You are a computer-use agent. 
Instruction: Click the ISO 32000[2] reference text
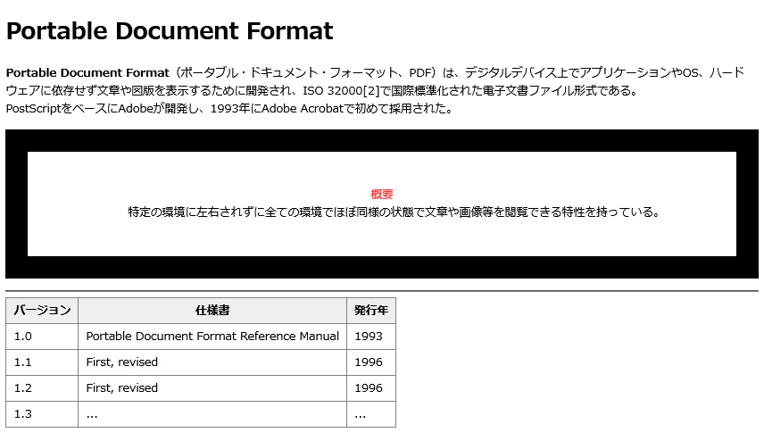pyautogui.click(x=341, y=91)
